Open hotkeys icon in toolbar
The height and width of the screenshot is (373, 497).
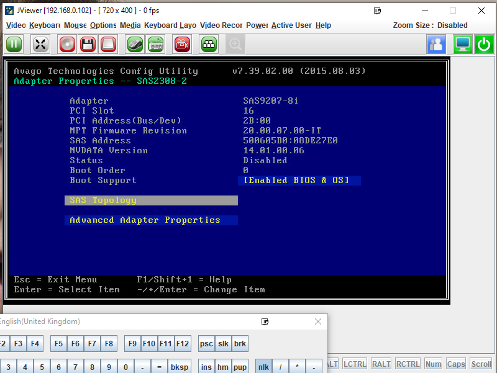point(209,44)
